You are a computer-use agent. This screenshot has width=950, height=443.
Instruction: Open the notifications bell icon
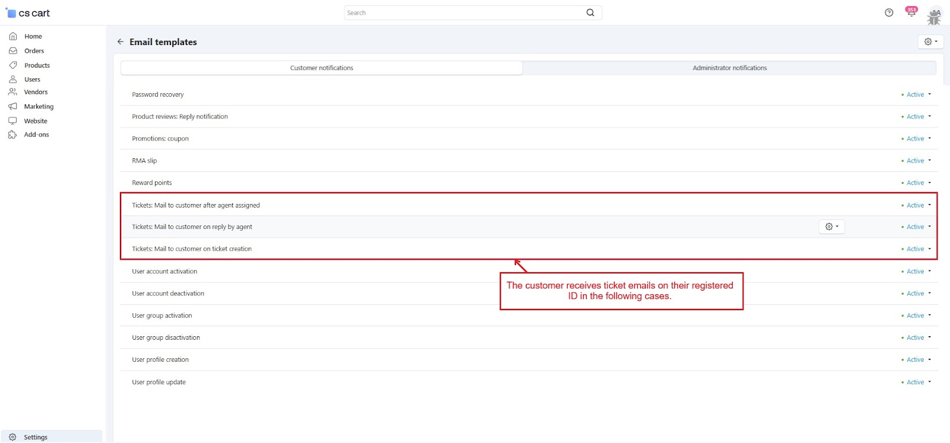911,12
